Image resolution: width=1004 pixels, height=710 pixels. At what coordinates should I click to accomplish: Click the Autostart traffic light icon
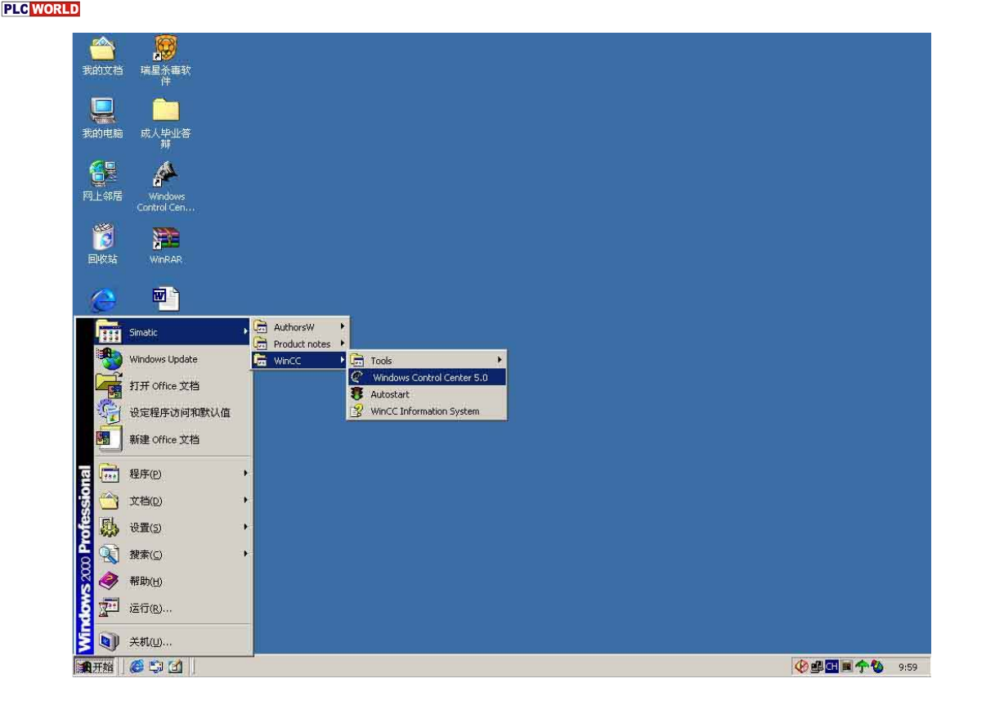pos(356,394)
